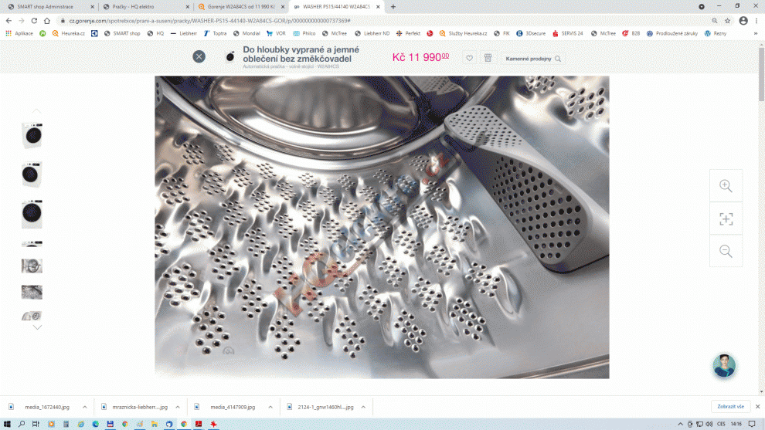Close the WASHER PS15/44140 tab
This screenshot has width=765, height=430.
click(x=378, y=7)
